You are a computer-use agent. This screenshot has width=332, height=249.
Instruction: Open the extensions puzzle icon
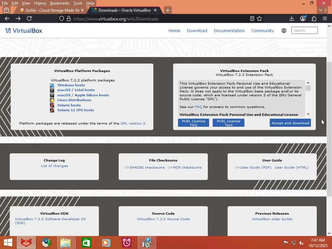click(314, 18)
